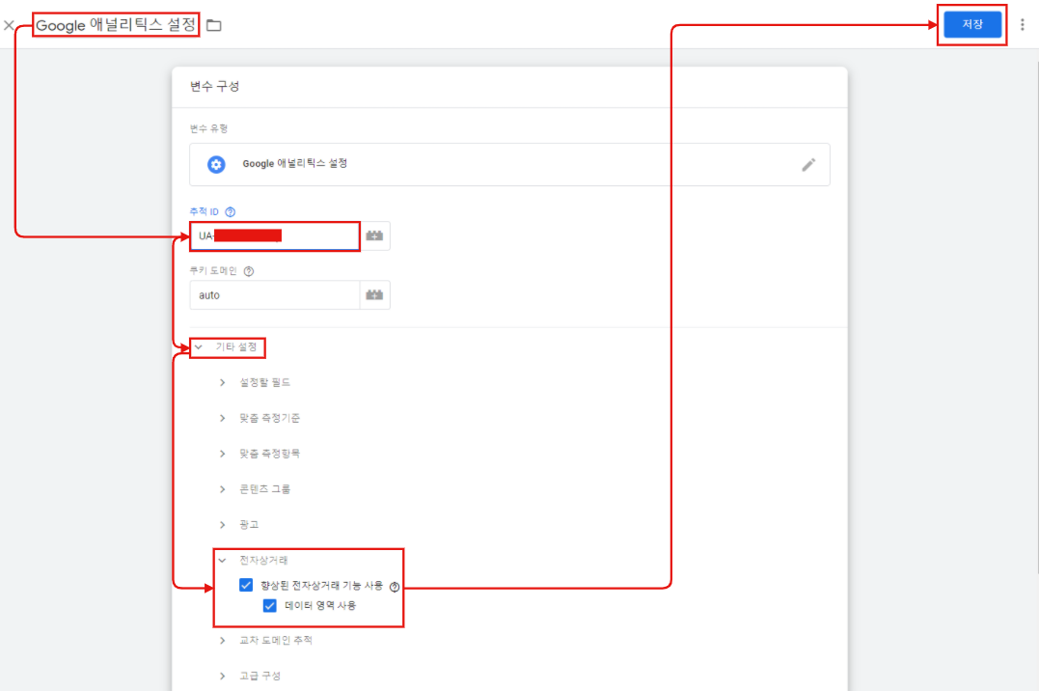Expand the 광고 section

click(238, 525)
